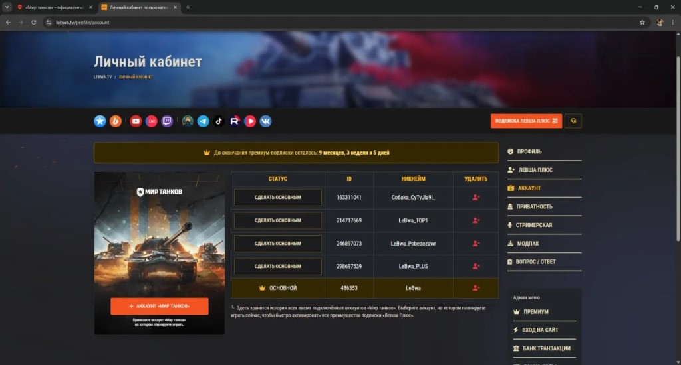
Task: Click the ПОДПИСКА ЛЕВША ПЛЮС button
Action: (526, 121)
